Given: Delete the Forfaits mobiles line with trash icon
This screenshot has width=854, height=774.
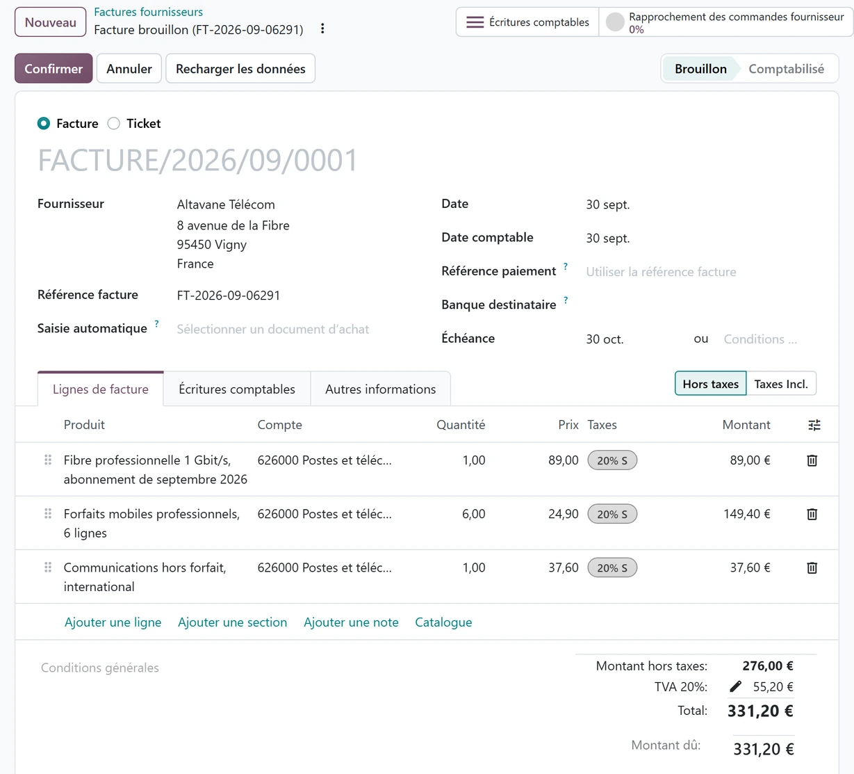Looking at the screenshot, I should click(812, 514).
